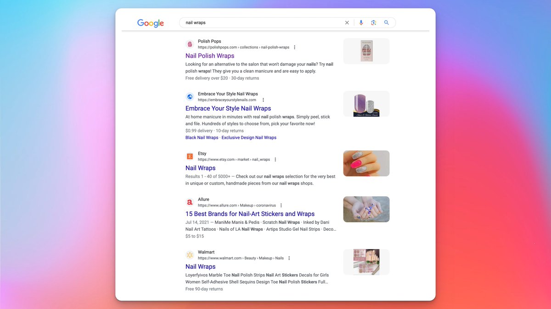Click the Allure site name text
Image resolution: width=551 pixels, height=309 pixels.
tap(203, 199)
